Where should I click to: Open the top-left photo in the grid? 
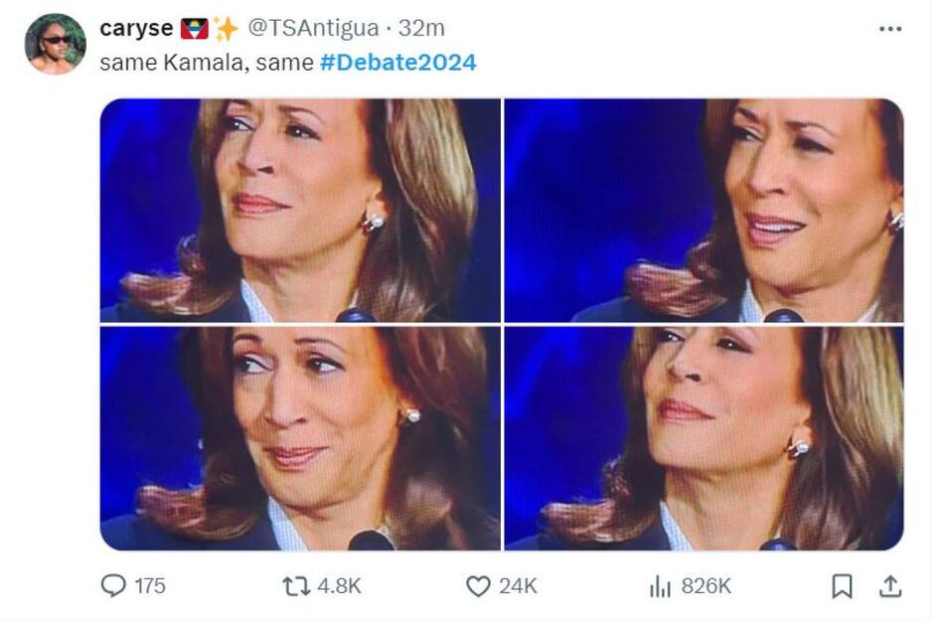[x=300, y=210]
